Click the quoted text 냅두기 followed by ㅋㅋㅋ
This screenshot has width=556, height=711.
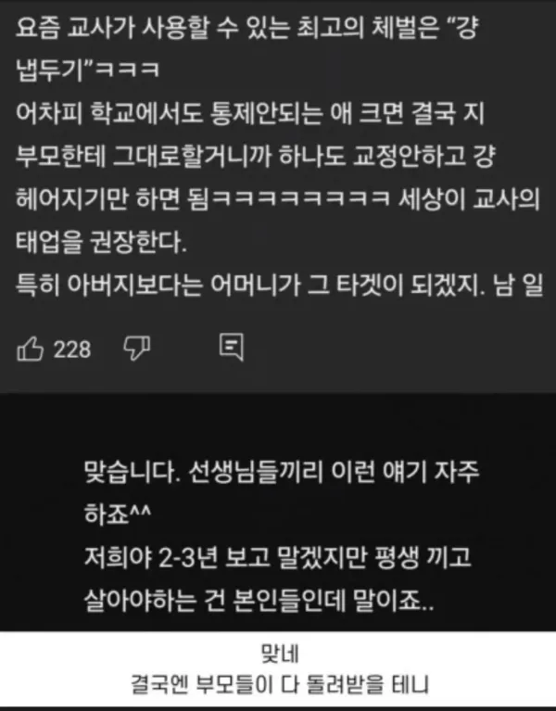click(x=87, y=70)
